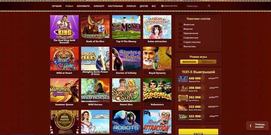The width and height of the screenshot is (271, 135).
Task: Open the Book of Ra Dice game
Action: pos(95,29)
